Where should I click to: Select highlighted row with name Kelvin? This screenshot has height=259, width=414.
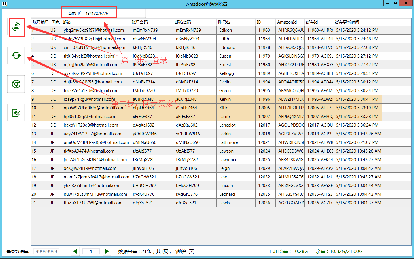pyautogui.click(x=207, y=99)
